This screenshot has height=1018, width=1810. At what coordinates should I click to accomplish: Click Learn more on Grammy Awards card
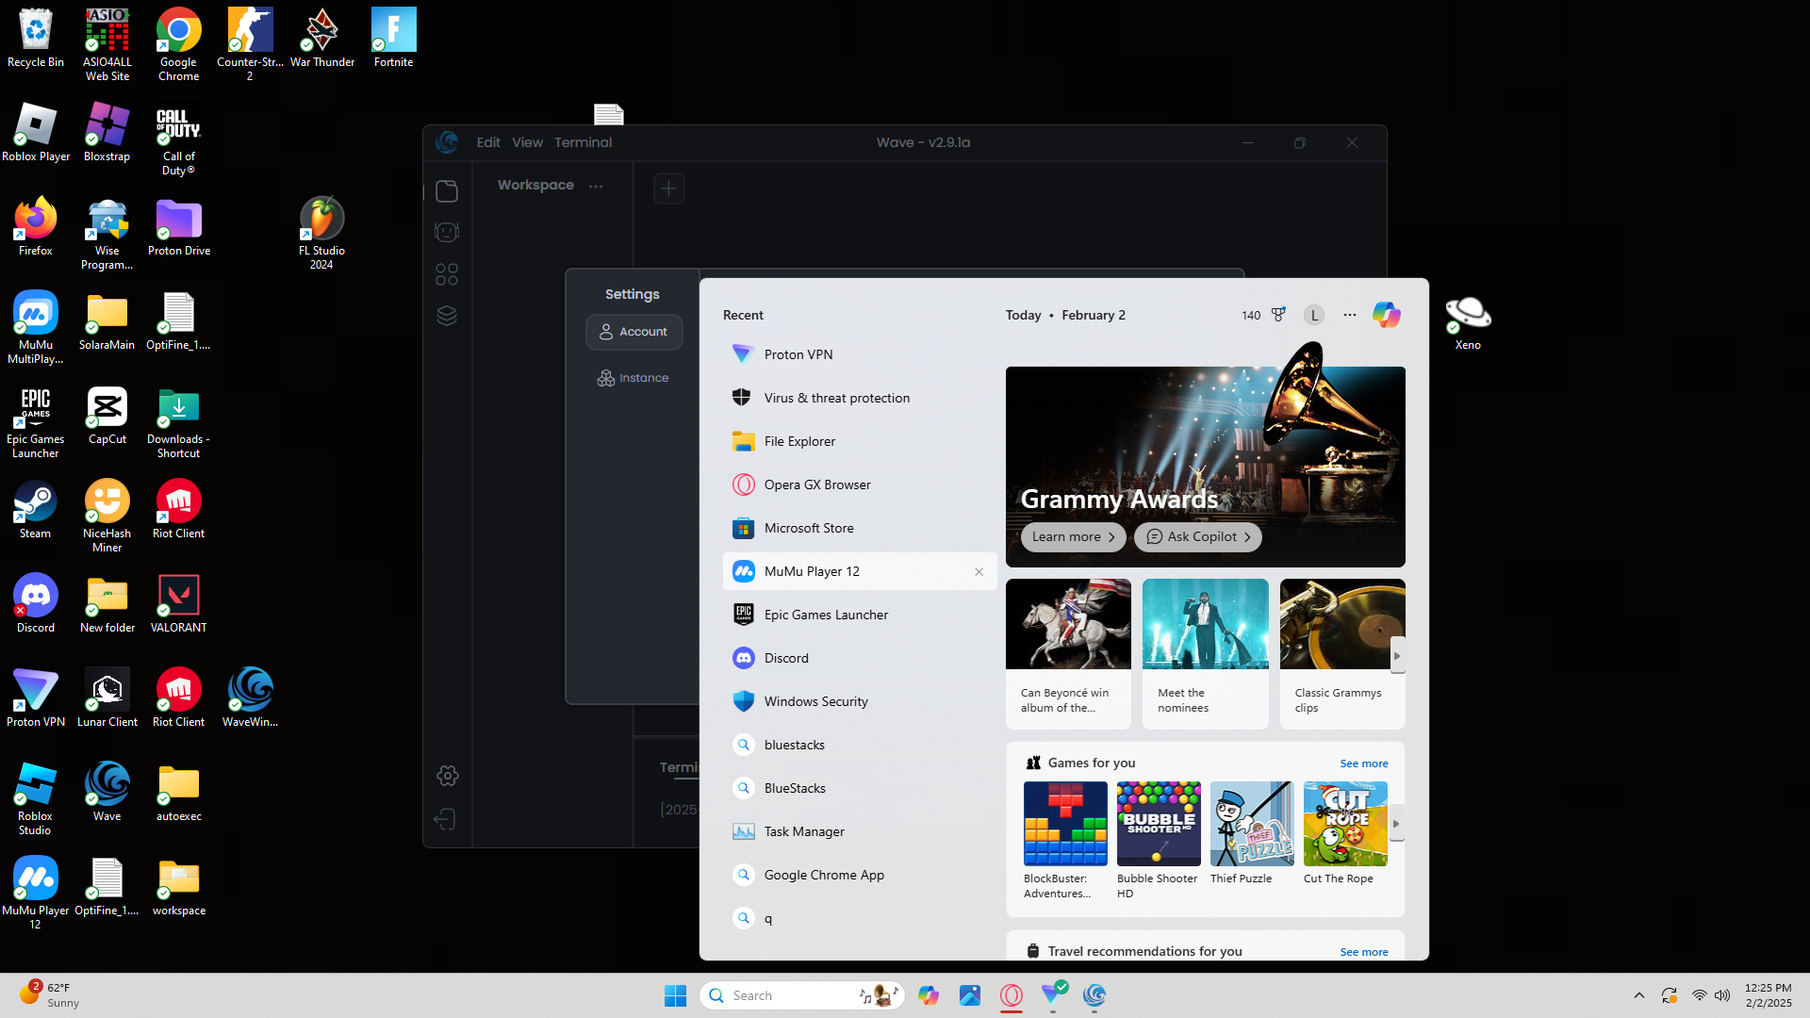pos(1073,536)
